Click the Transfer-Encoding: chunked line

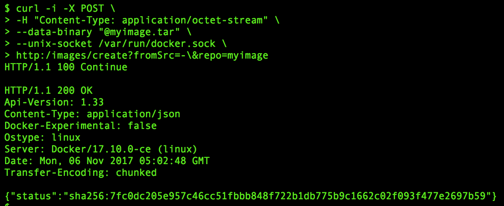[x=81, y=173]
